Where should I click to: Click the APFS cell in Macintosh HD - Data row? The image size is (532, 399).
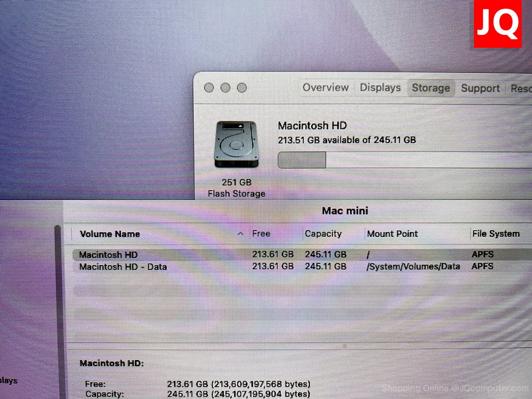tap(483, 266)
